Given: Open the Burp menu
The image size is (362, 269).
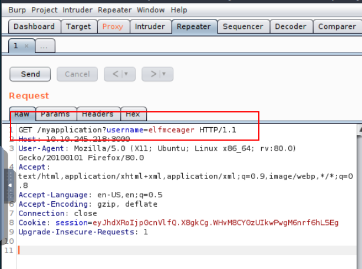Looking at the screenshot, I should 17,10.
